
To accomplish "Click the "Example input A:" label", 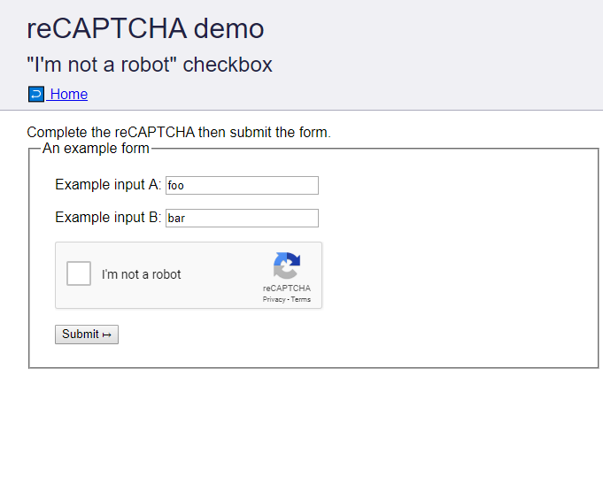I will 108,185.
